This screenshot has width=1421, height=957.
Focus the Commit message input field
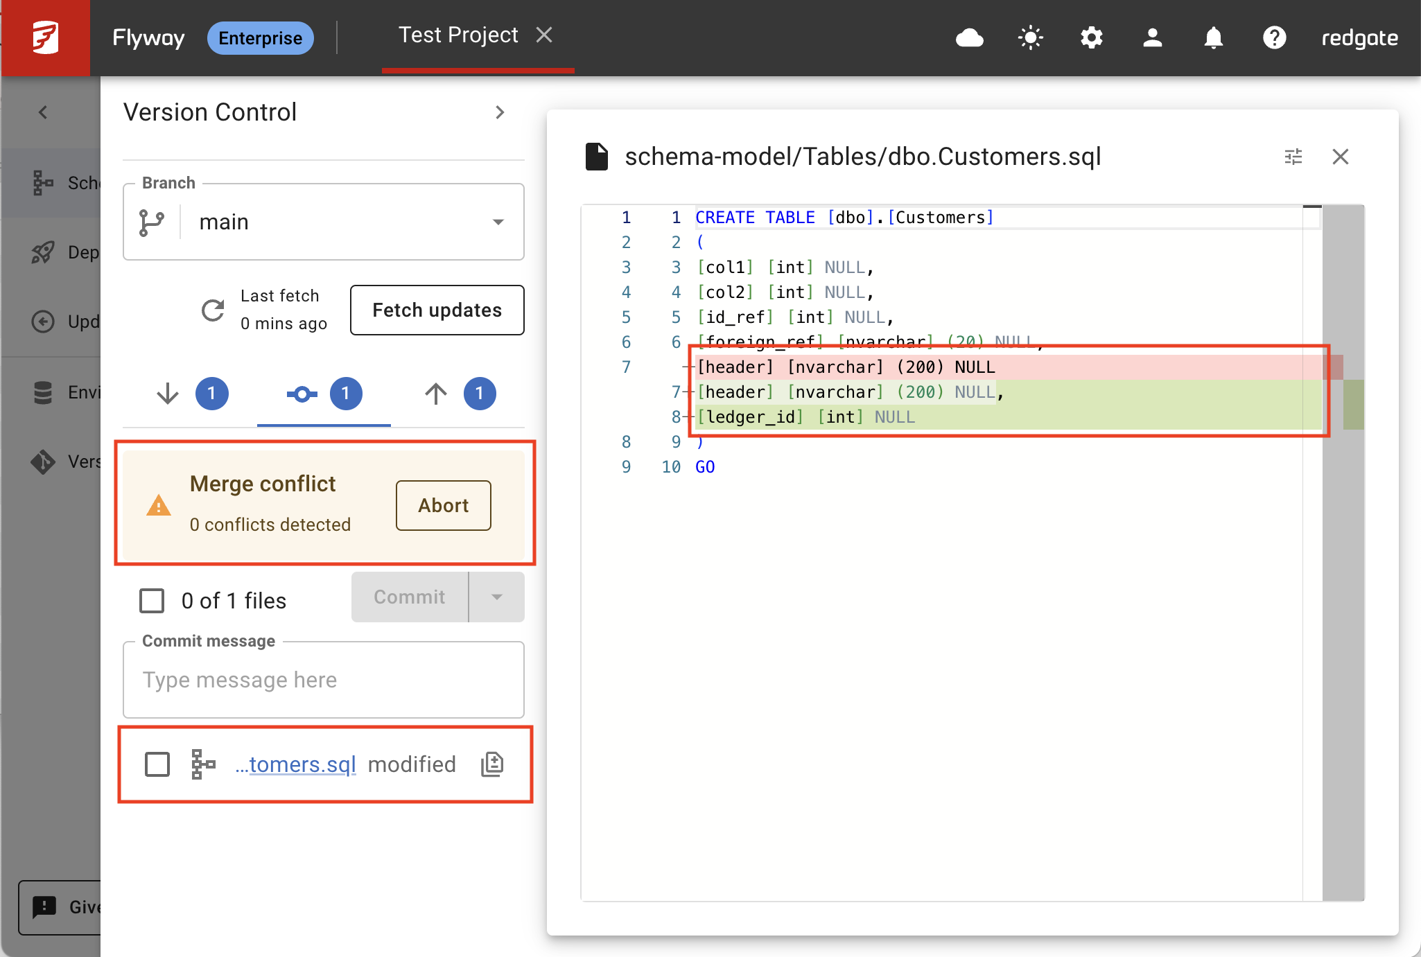(x=324, y=680)
